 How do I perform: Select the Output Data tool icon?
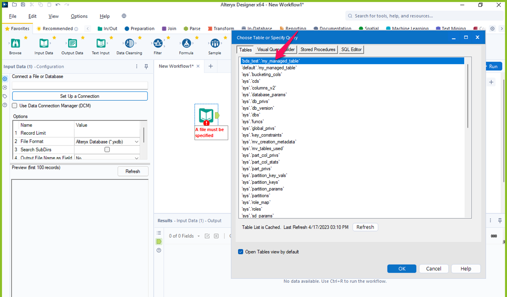pos(72,44)
